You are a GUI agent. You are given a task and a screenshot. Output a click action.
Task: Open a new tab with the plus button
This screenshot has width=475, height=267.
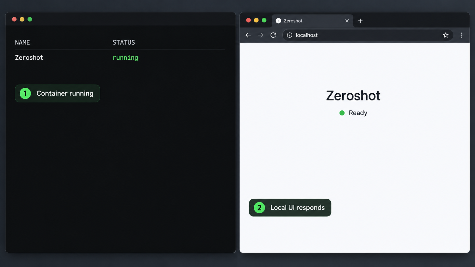pos(360,21)
